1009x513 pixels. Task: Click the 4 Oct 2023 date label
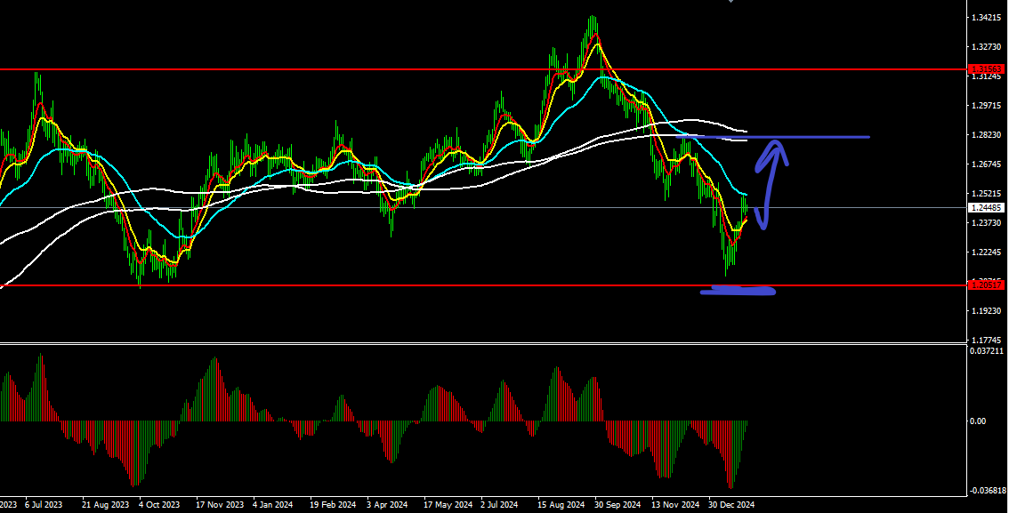click(x=159, y=505)
